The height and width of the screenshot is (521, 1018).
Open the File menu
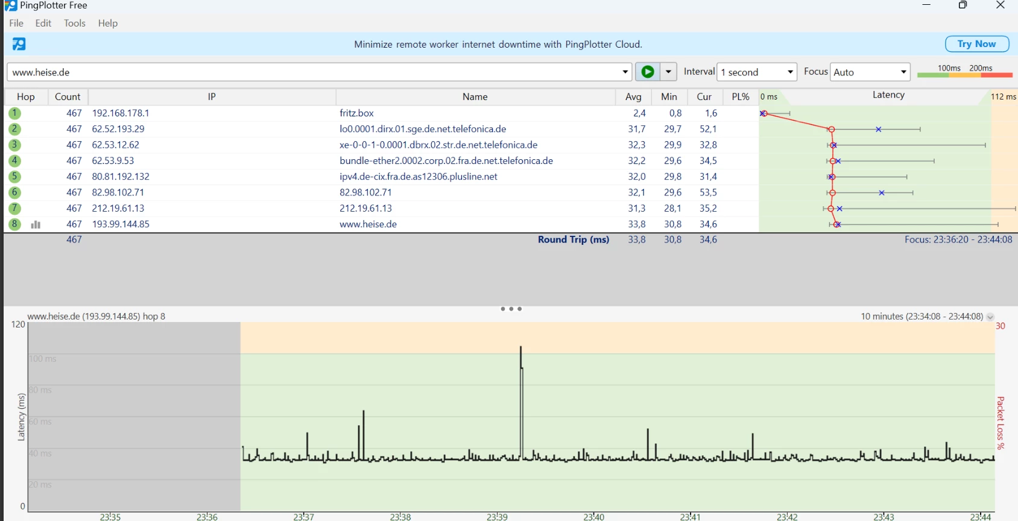(16, 23)
